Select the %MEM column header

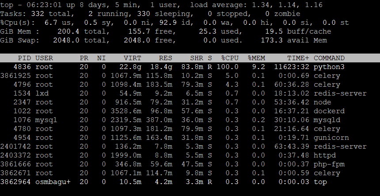(x=256, y=58)
